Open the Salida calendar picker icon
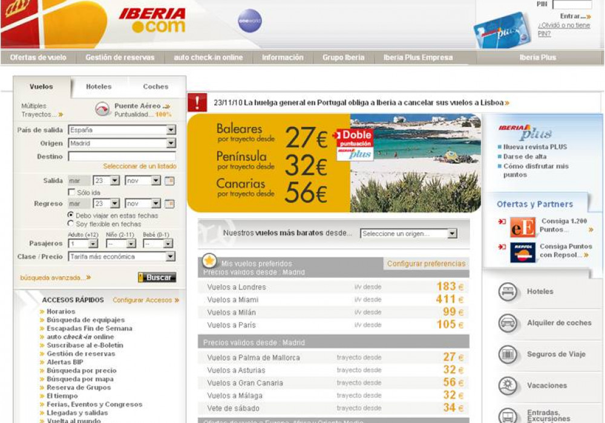605x423 pixels. click(169, 181)
